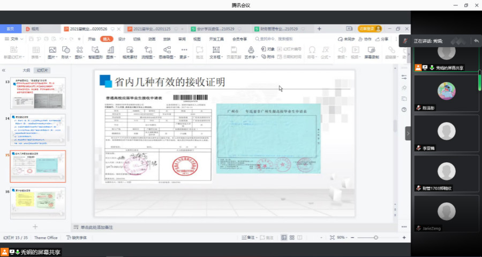The width and height of the screenshot is (482, 257).
Task: Switch to 大纲 outline view in side panel
Action: point(26,70)
